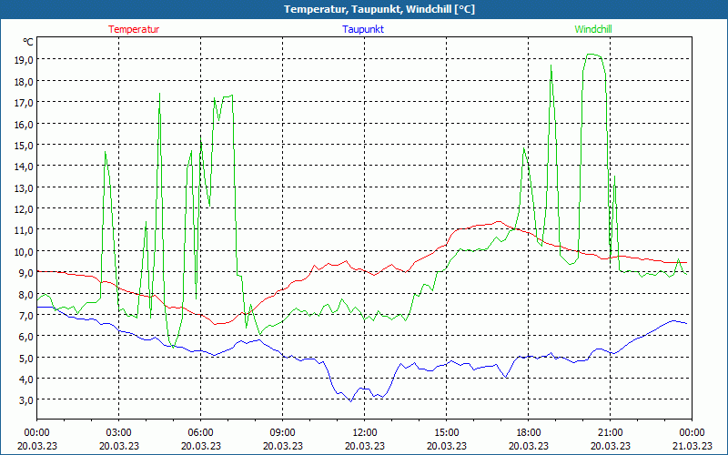Click the 14,0 y-axis value

[x=24, y=167]
